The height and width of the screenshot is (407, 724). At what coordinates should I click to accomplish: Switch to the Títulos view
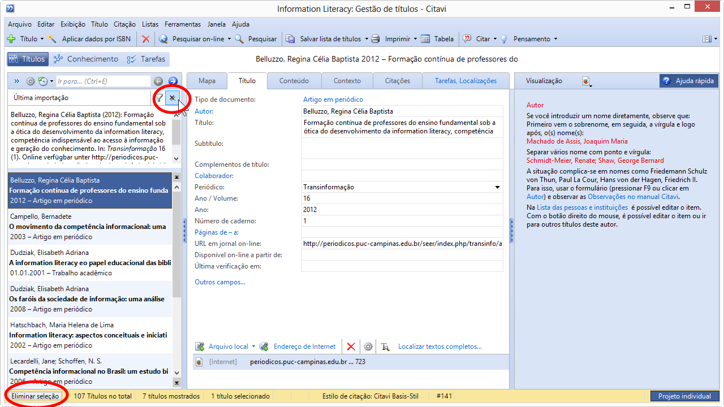pos(27,59)
